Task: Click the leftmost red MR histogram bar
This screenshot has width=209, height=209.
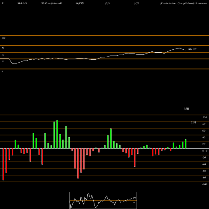Action: coord(3,164)
